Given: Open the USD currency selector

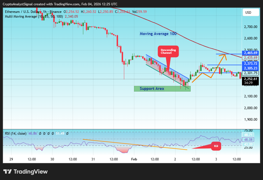Looking at the screenshot, I should click(251, 13).
